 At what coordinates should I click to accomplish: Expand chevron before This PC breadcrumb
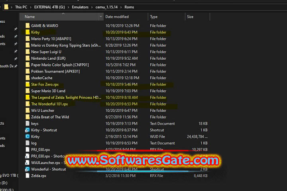coord(11,7)
